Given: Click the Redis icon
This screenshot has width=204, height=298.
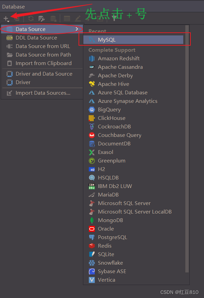Looking at the screenshot, I should (92, 246).
